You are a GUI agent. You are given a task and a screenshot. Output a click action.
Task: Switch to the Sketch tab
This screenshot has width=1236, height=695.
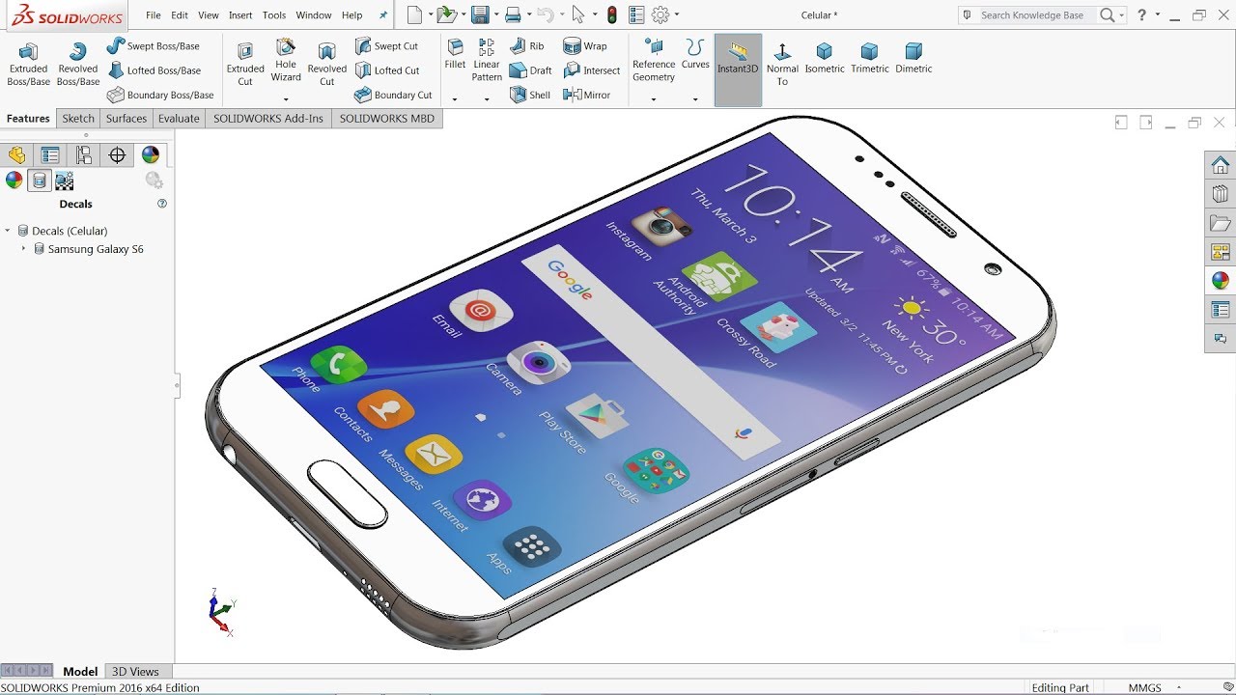(x=78, y=119)
